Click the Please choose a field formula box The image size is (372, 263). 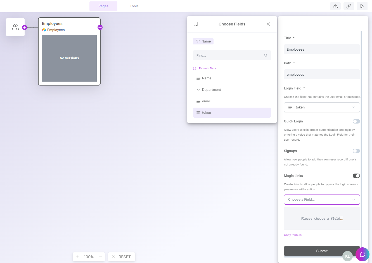[x=322, y=219]
